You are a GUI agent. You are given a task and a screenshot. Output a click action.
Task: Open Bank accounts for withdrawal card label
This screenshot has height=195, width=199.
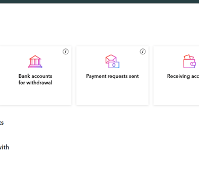click(36, 79)
